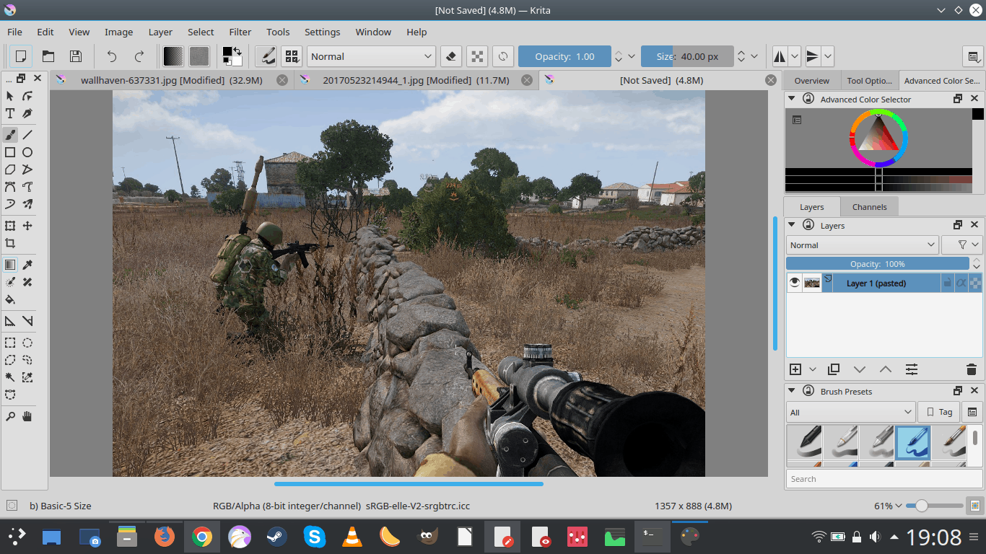This screenshot has height=554, width=986.
Task: Toggle inherit alpha on Layer 1
Action: click(961, 283)
